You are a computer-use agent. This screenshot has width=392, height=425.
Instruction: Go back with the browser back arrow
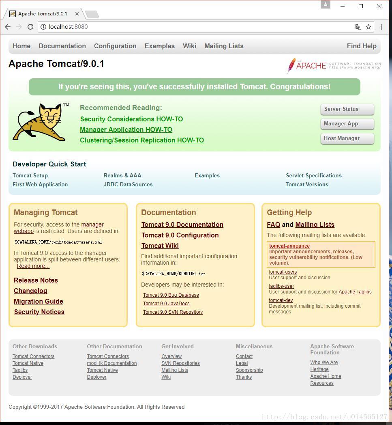tap(8, 27)
